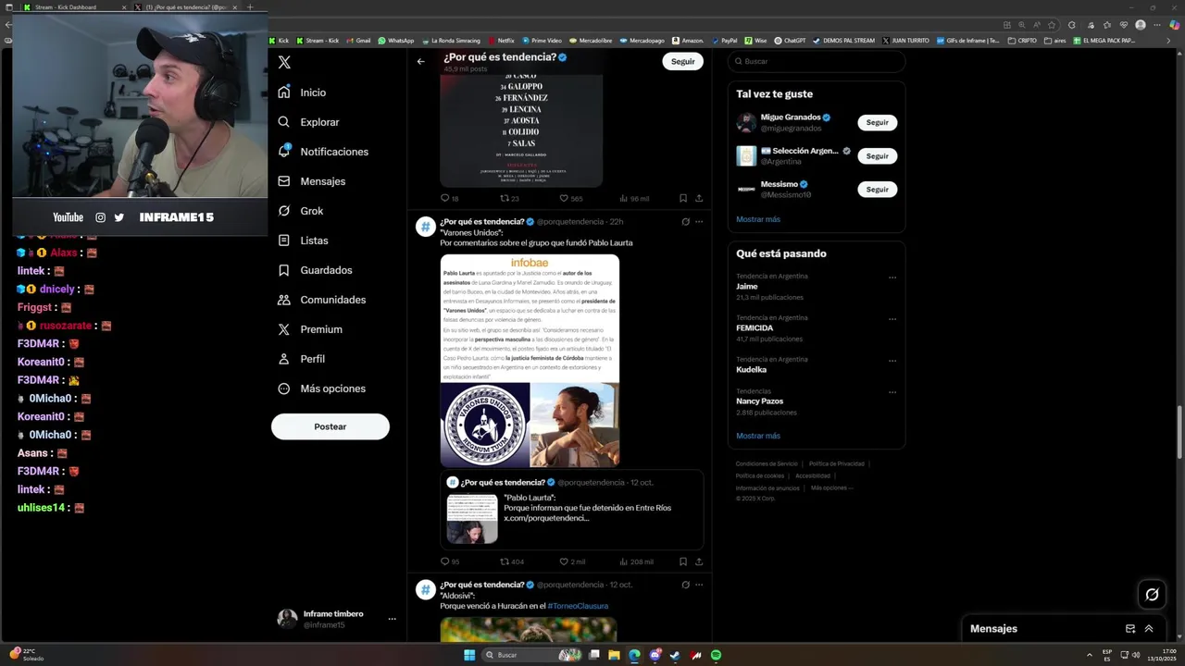Open Steam from the taskbar

(675, 655)
